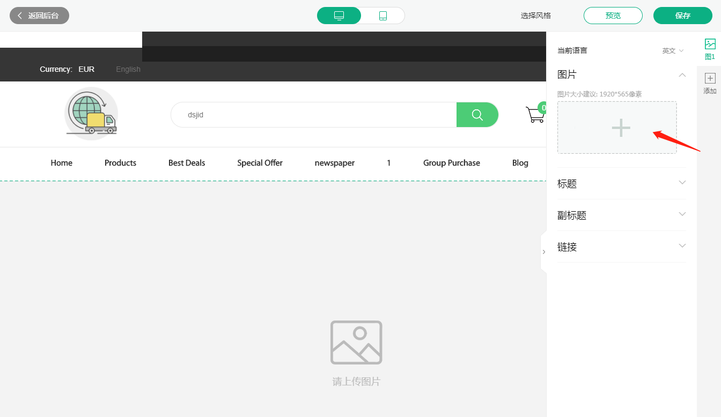Open the nav item labeled 1
The height and width of the screenshot is (417, 721).
(x=389, y=163)
